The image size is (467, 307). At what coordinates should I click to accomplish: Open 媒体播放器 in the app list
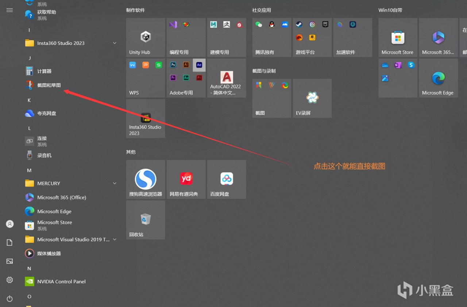coord(71,253)
